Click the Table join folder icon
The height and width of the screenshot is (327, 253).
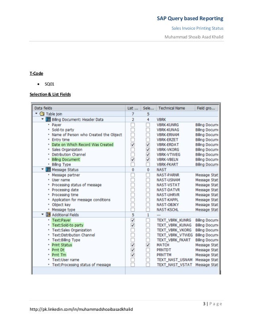coord(42,114)
